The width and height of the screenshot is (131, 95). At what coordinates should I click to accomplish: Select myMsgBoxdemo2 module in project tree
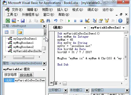(23, 47)
